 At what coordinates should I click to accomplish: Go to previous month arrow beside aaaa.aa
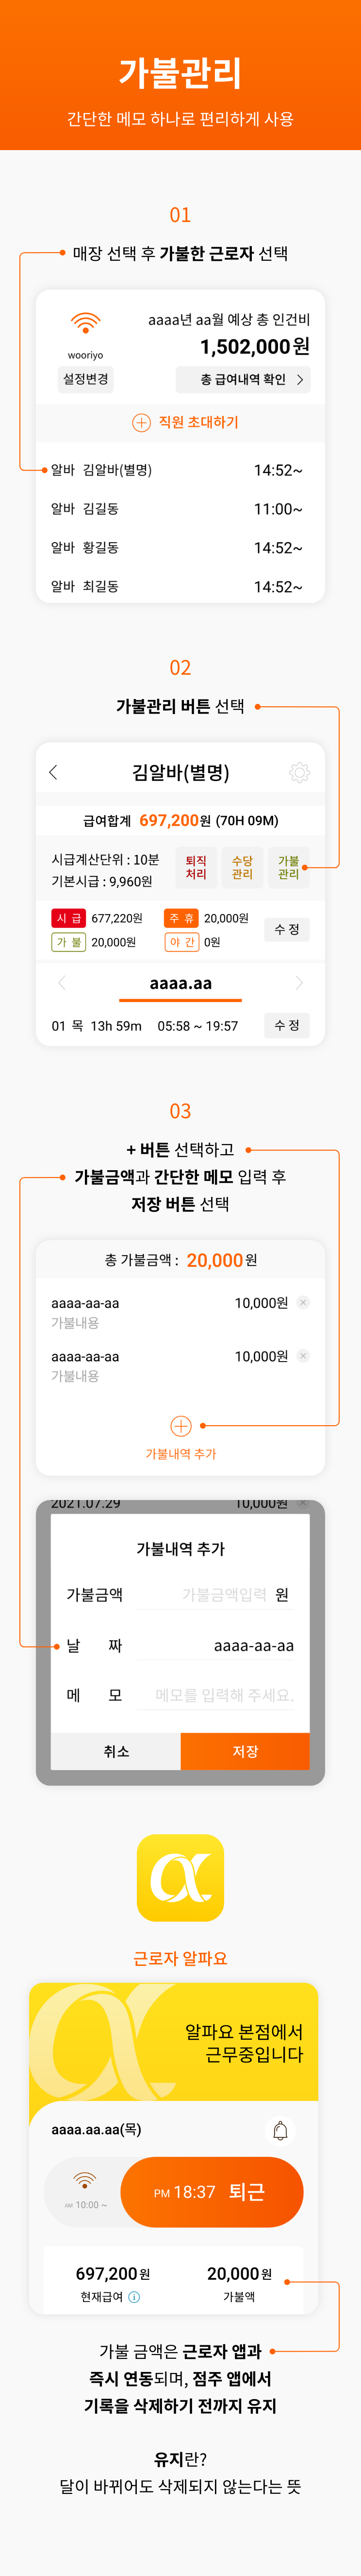[62, 983]
